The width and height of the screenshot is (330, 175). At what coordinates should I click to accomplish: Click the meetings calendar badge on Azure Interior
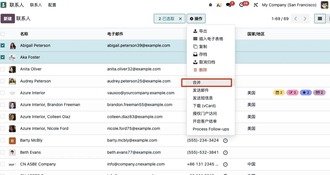point(279,93)
